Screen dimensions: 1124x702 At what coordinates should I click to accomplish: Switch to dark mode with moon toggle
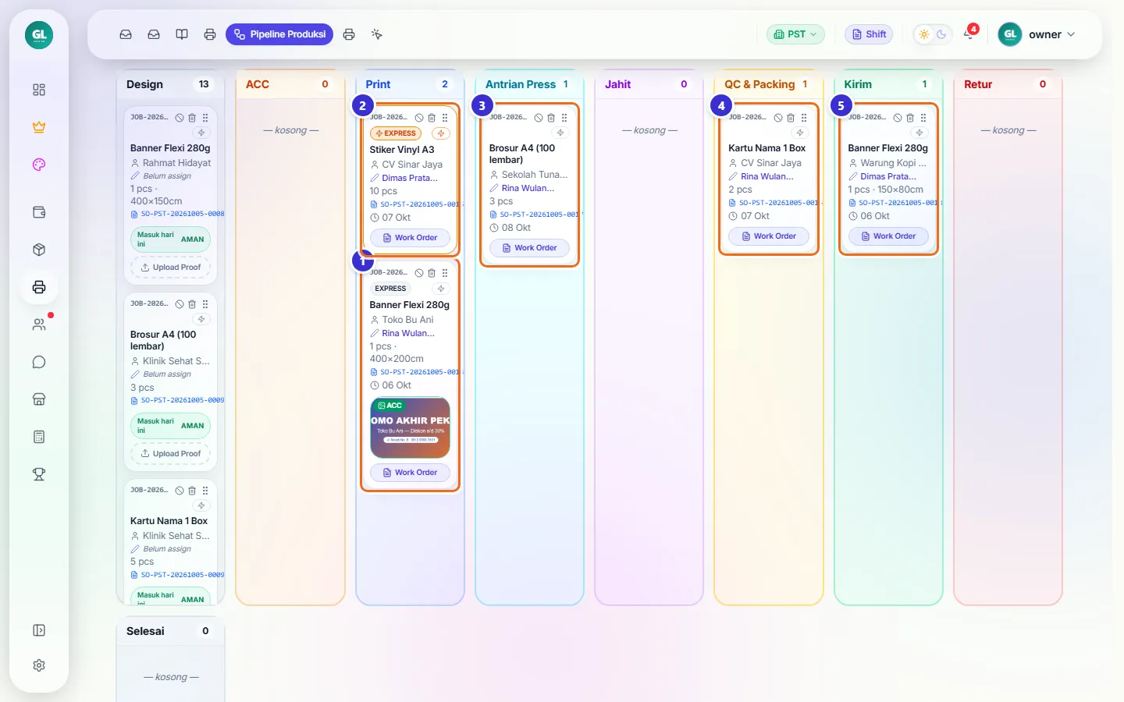click(x=941, y=34)
